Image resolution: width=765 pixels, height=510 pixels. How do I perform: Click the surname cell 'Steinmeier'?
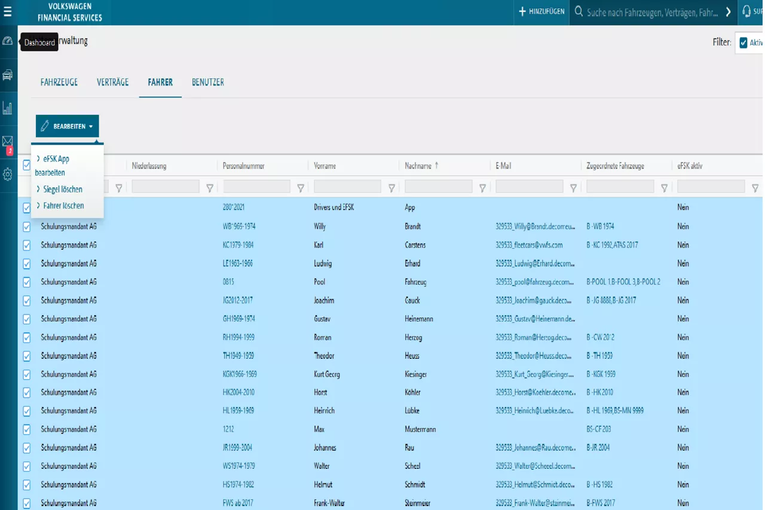pyautogui.click(x=417, y=503)
